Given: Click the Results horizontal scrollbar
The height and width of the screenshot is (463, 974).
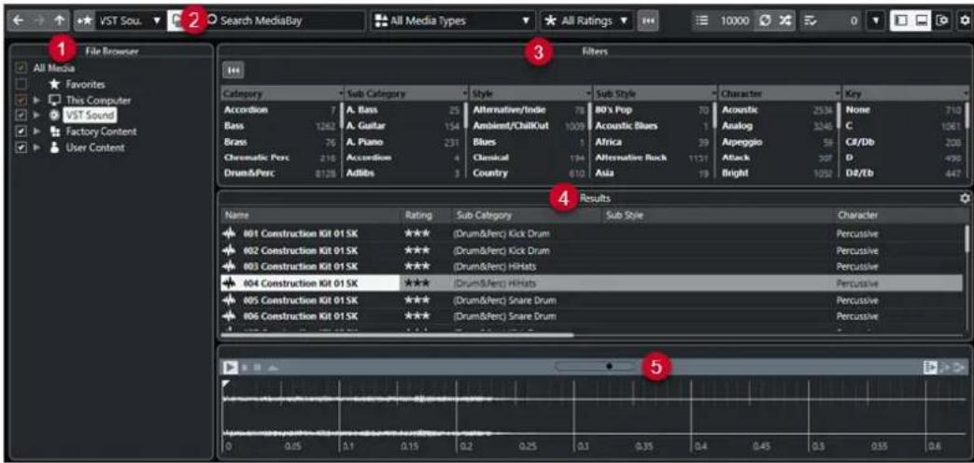Looking at the screenshot, I should coord(398,336).
